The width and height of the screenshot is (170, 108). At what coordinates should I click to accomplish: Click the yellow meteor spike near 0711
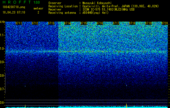pyautogui.click(x=25, y=106)
